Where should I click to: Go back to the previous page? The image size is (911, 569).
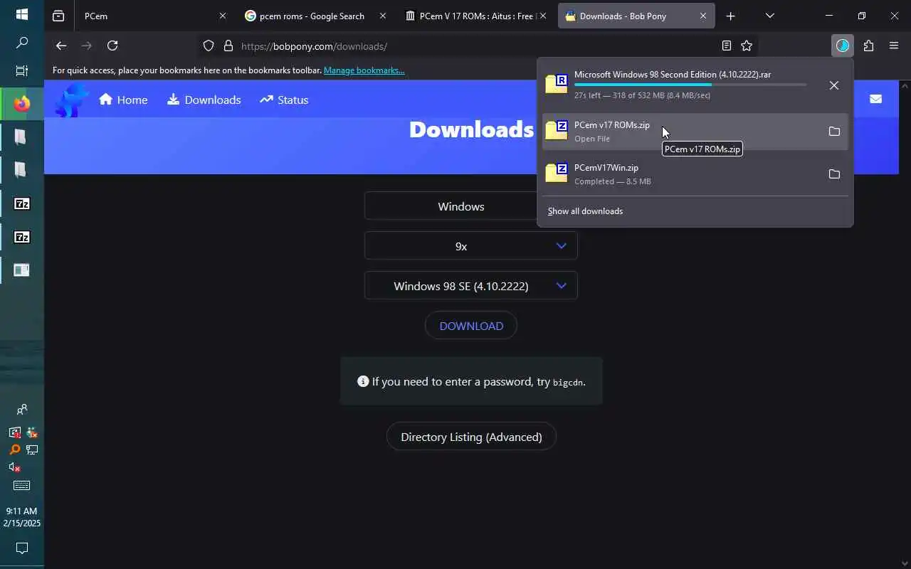[x=61, y=46]
